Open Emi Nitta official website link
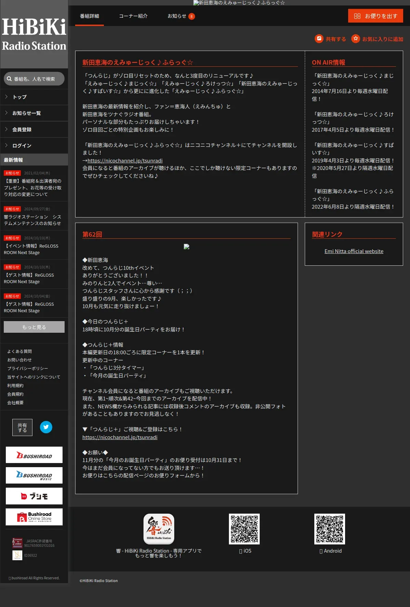Viewport: 410px width, 607px height. click(354, 251)
